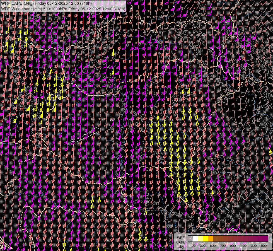
Task: Click the 300 label in legend
Action: tap(203, 245)
